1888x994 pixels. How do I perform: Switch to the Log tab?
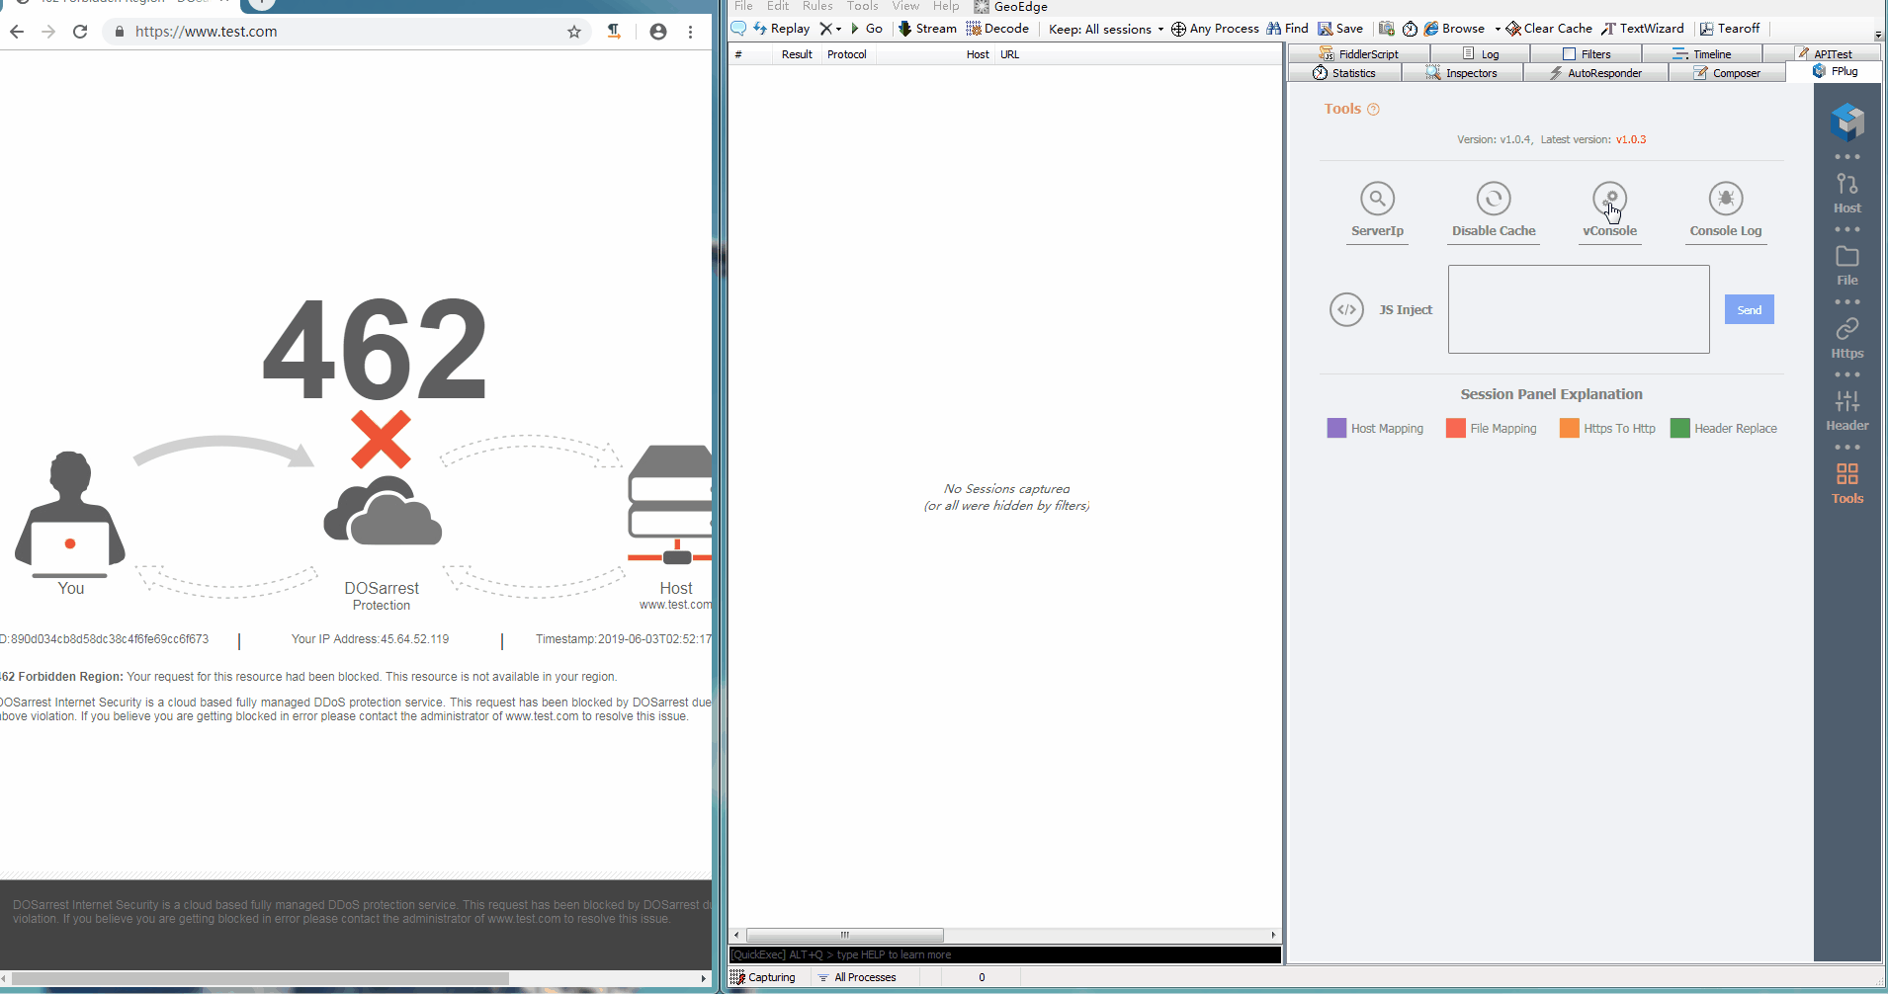[x=1481, y=54]
